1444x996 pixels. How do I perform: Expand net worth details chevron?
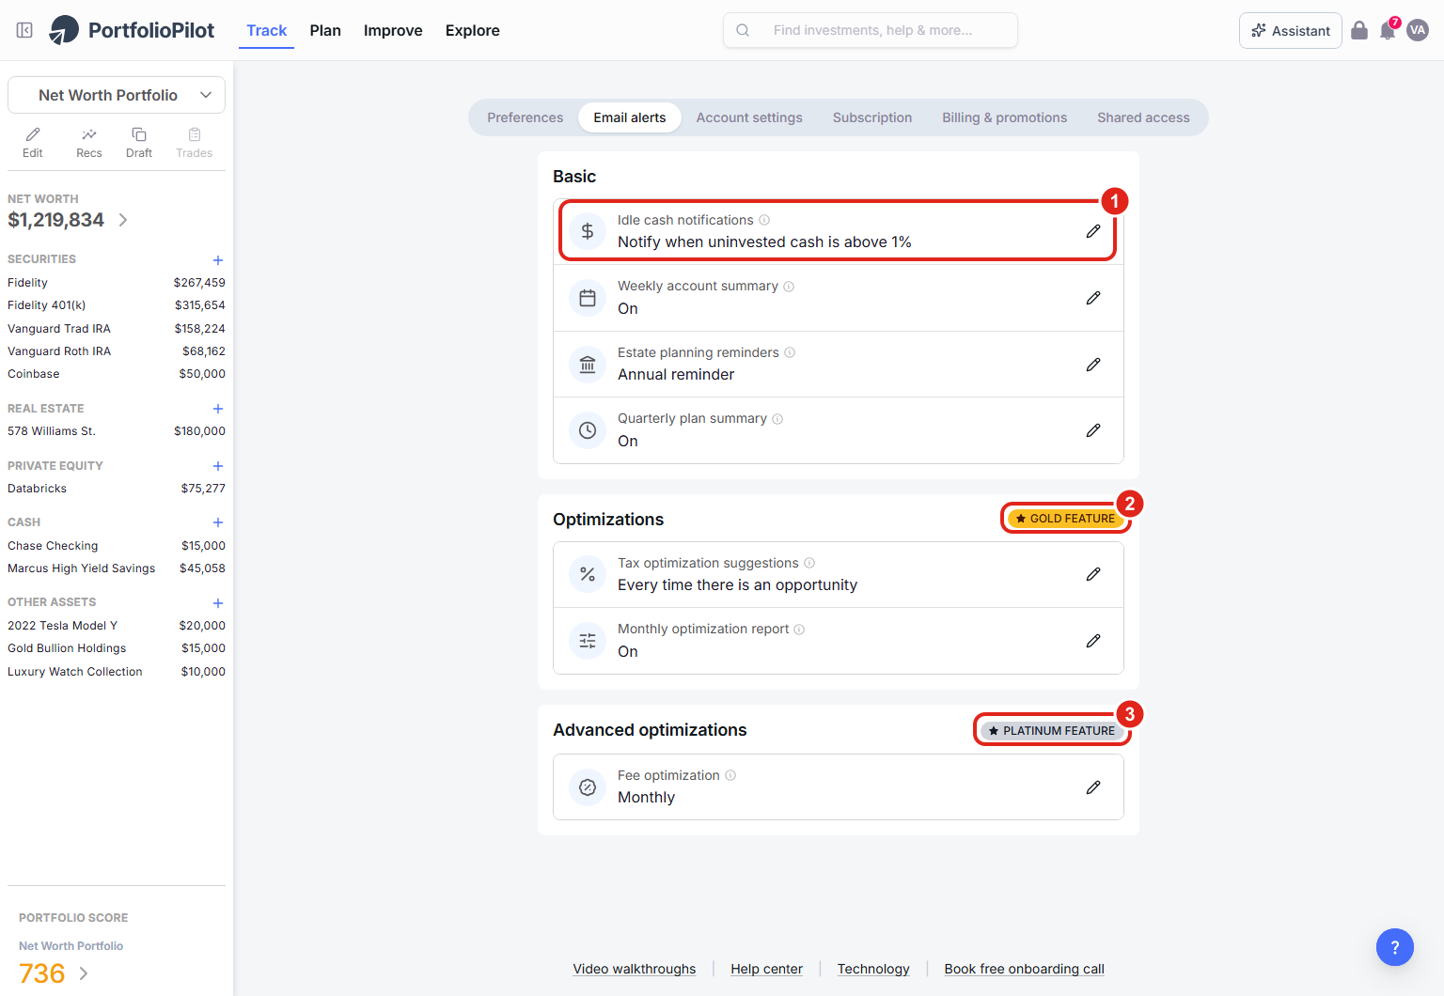(x=123, y=220)
